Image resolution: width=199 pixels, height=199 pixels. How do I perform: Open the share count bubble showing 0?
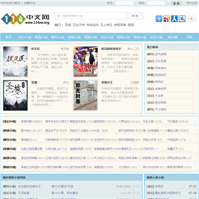(192, 19)
